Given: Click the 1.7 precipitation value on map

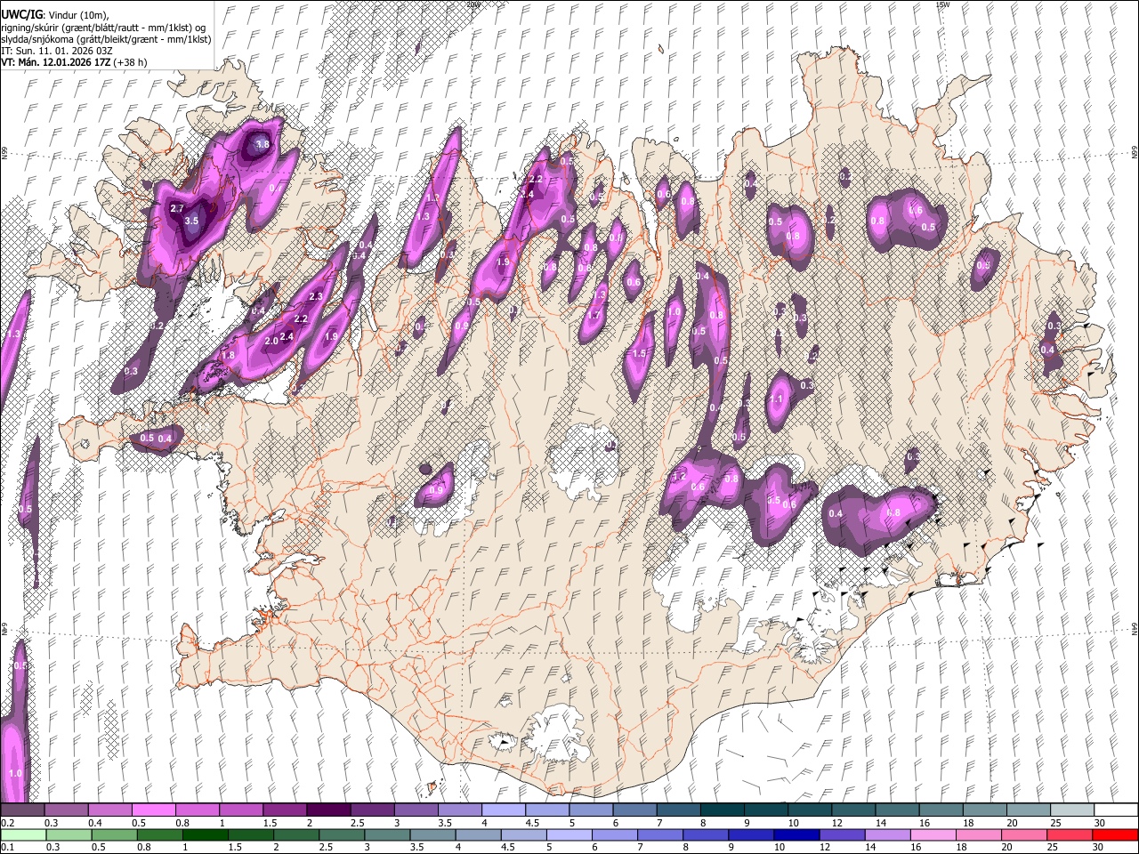Looking at the screenshot, I should point(594,315).
